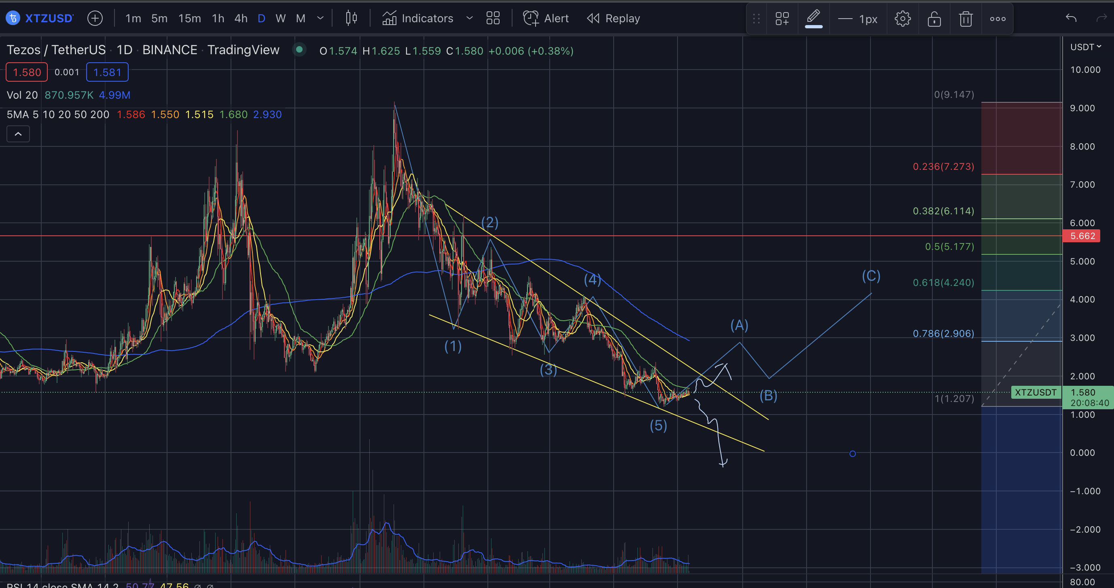Click the green market status dot

[x=299, y=50]
